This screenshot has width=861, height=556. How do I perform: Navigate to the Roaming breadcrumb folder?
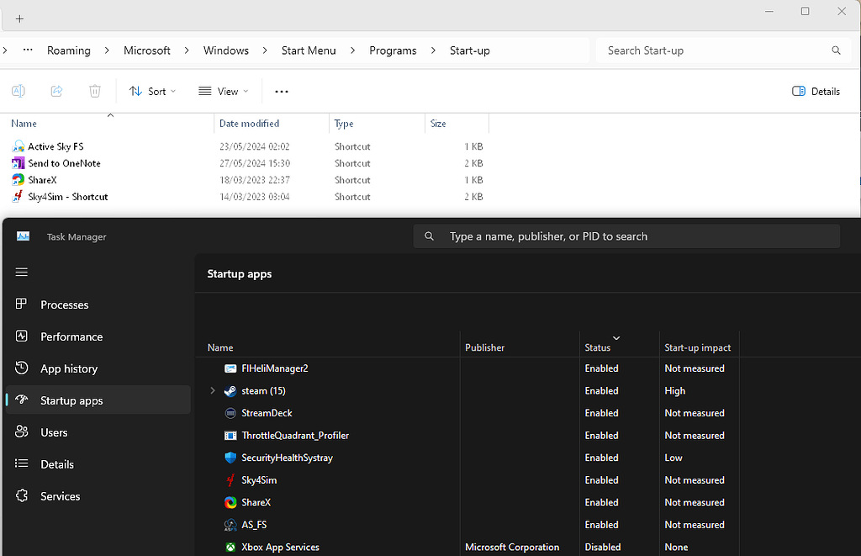click(69, 50)
